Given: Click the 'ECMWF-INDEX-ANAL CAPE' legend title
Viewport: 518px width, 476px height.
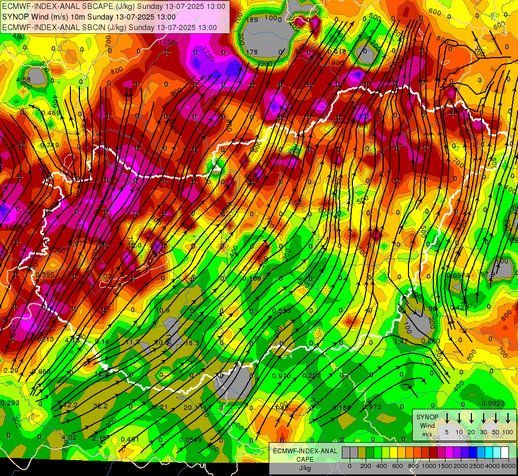Looking at the screenshot, I should [x=305, y=455].
